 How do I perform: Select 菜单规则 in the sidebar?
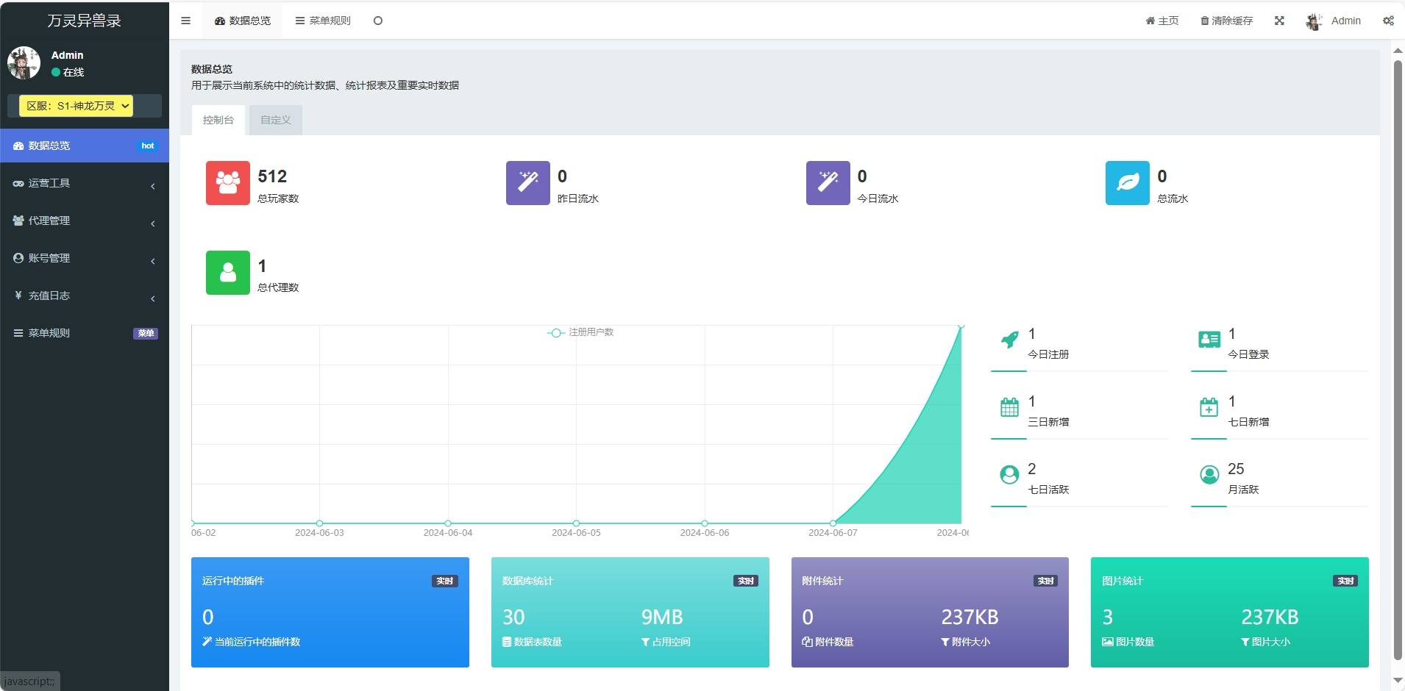point(84,333)
